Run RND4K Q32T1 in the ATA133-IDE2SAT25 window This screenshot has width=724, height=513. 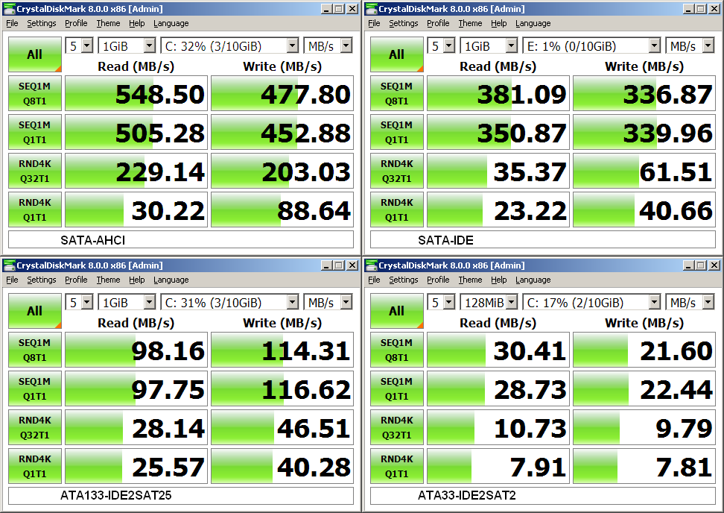point(34,427)
